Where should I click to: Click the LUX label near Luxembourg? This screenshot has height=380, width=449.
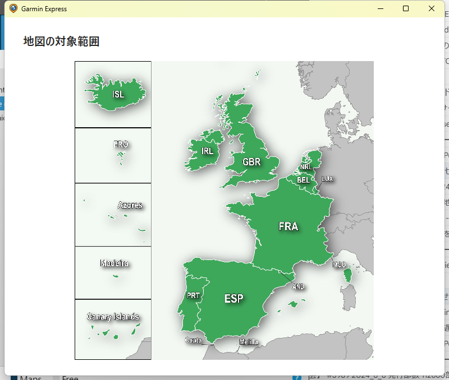pyautogui.click(x=327, y=179)
